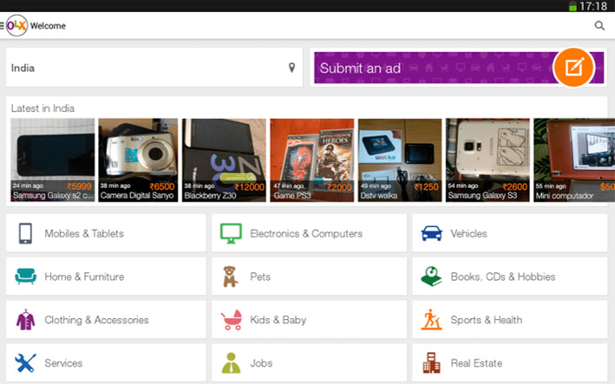
Task: Browse the Clothing & Accessories category
Action: [x=106, y=319]
